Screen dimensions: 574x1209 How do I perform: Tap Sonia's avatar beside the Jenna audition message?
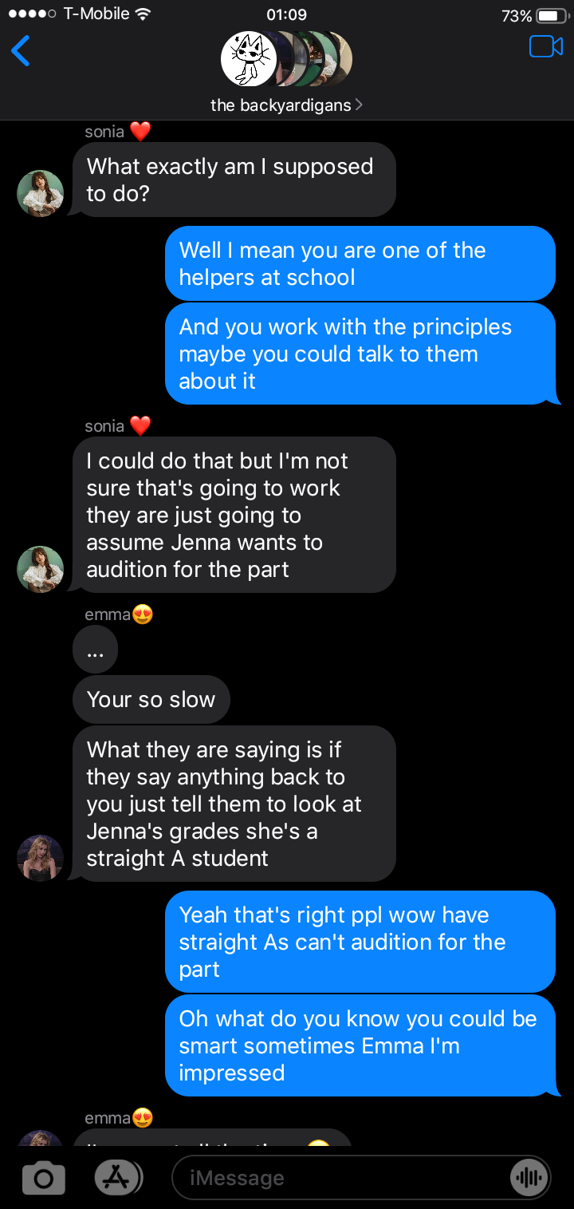click(40, 569)
